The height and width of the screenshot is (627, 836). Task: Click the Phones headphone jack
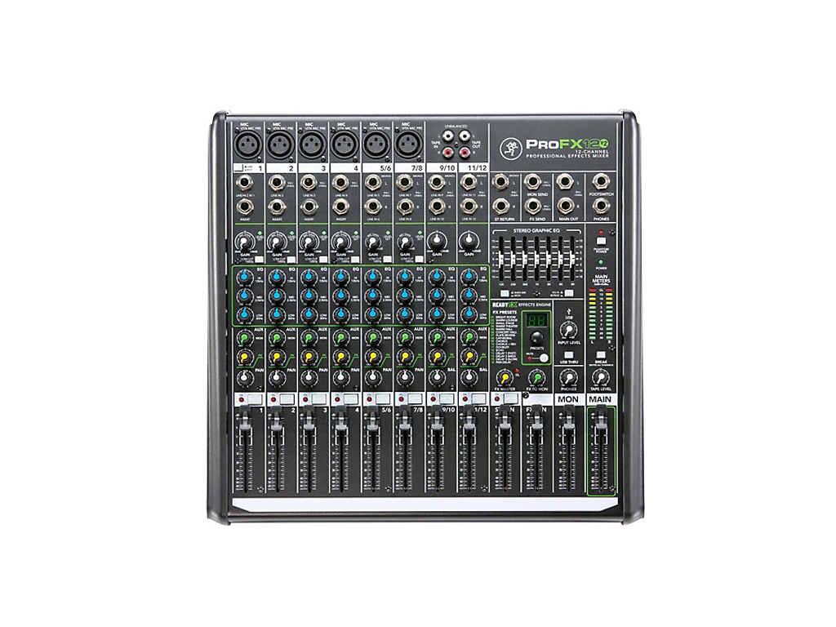pyautogui.click(x=600, y=206)
